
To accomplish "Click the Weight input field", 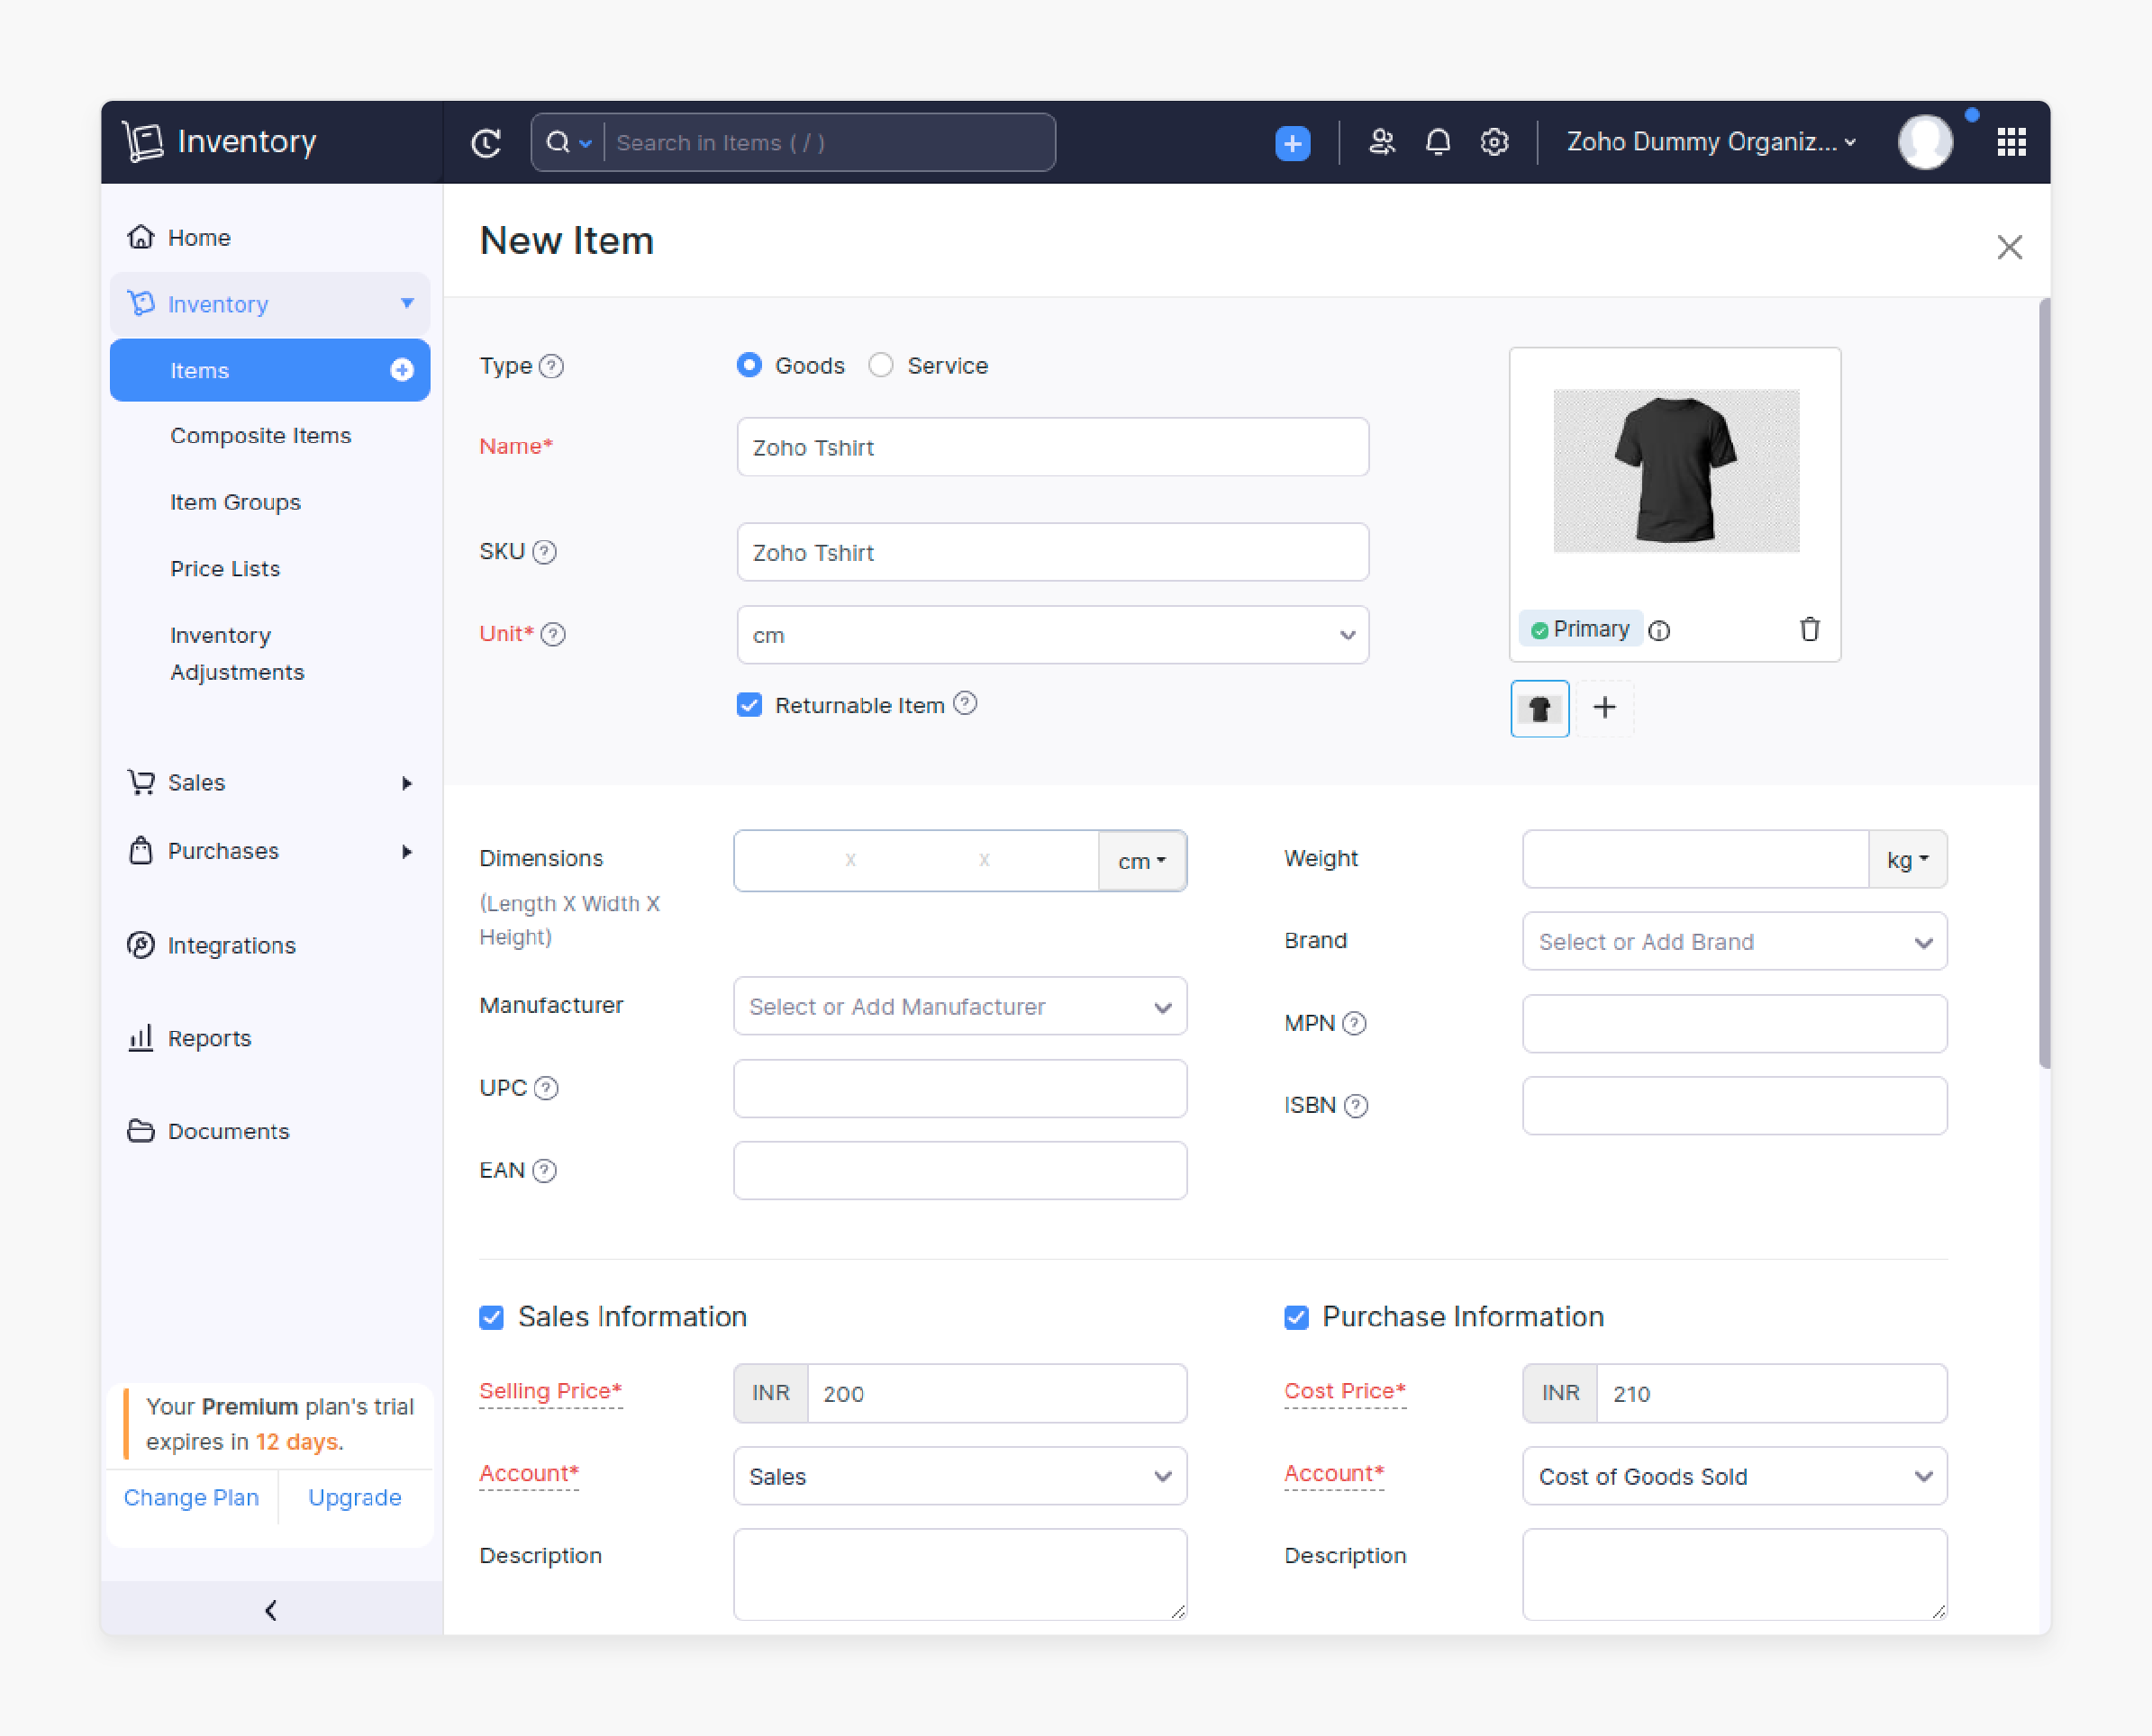I will (x=1694, y=860).
